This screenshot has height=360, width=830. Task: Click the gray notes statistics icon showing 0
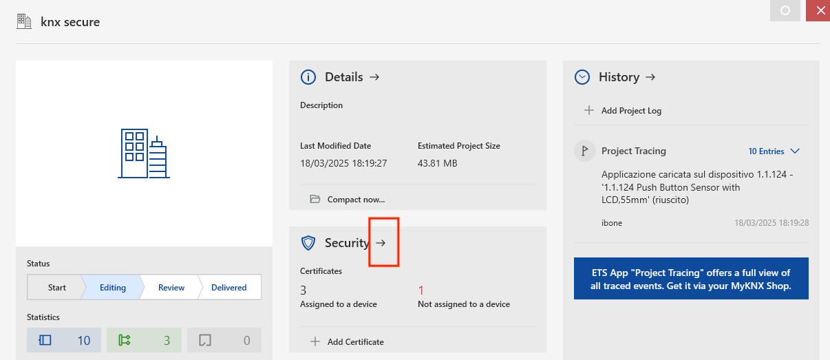[204, 340]
